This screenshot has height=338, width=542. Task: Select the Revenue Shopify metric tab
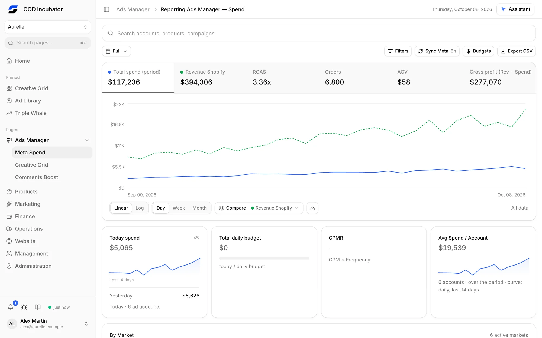[x=210, y=78]
